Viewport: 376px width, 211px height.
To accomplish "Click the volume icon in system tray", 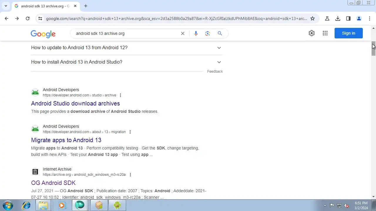I will point(347,205).
